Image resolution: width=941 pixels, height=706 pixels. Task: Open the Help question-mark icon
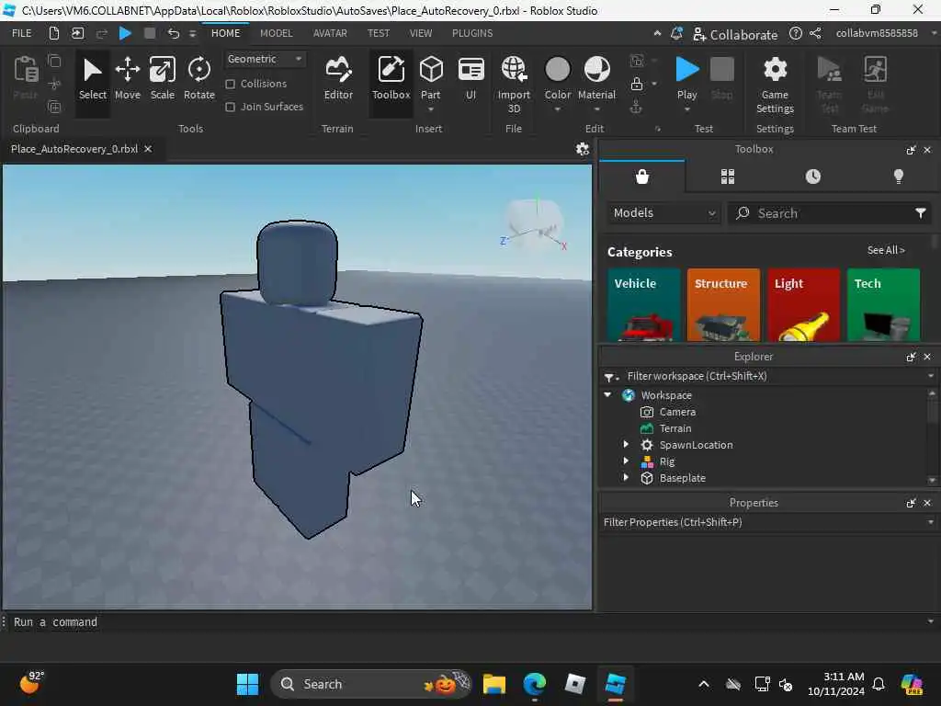(x=795, y=34)
